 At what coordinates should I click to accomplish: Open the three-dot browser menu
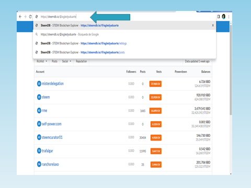[229, 17]
